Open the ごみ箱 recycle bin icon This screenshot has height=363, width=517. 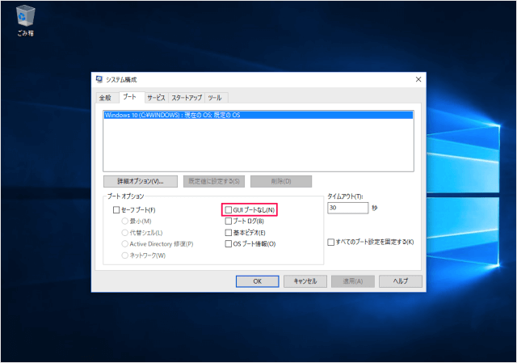point(25,20)
